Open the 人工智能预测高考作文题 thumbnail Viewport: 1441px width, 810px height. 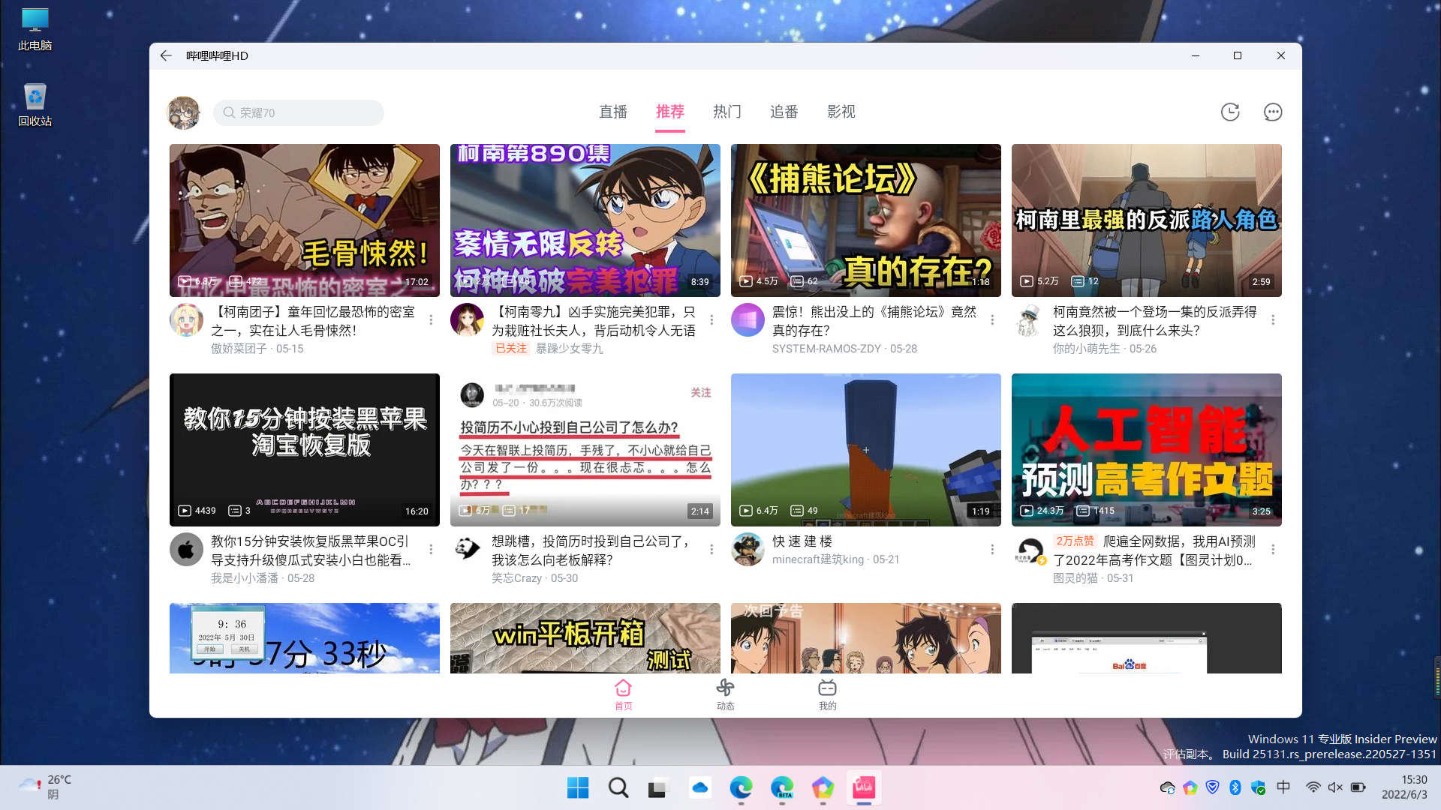(1147, 450)
